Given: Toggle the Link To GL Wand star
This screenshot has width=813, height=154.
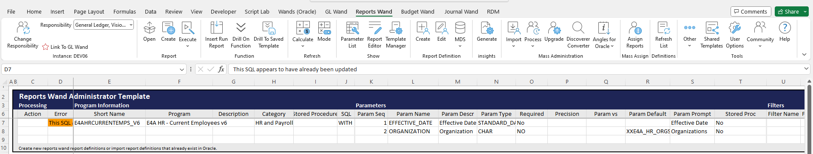Looking at the screenshot, I should (x=45, y=47).
